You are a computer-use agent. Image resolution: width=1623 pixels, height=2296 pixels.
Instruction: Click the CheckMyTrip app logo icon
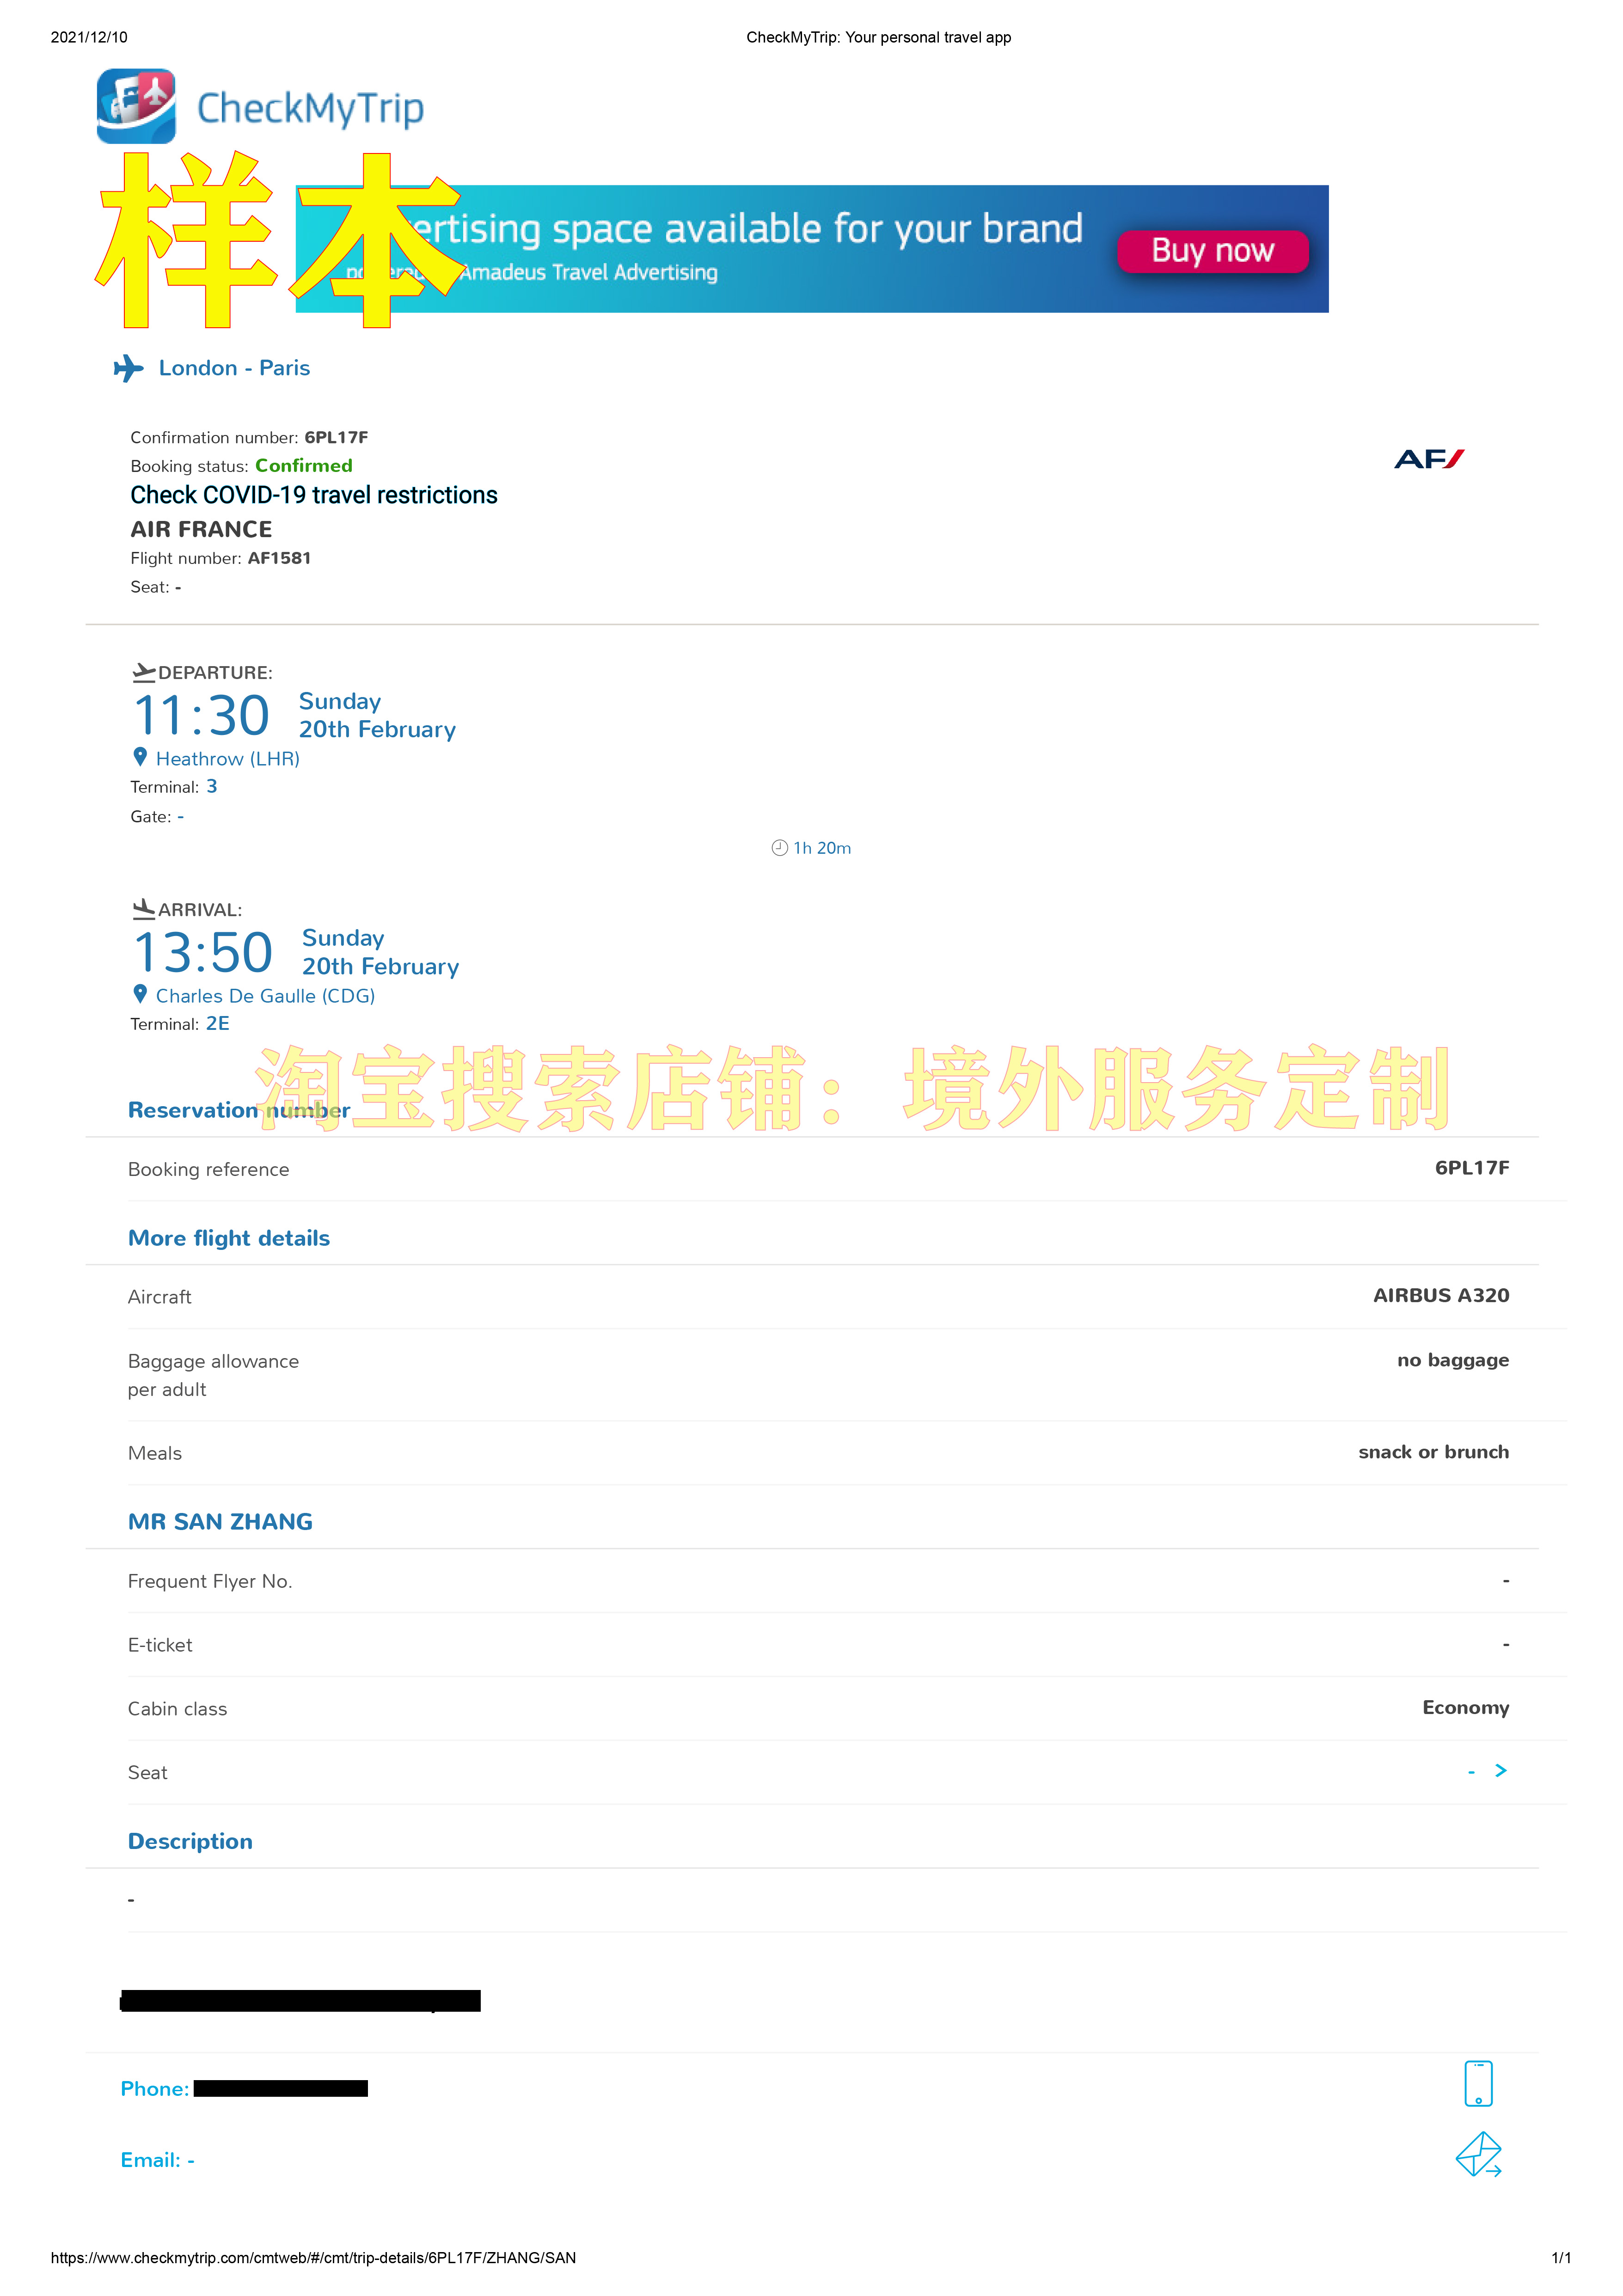[136, 106]
